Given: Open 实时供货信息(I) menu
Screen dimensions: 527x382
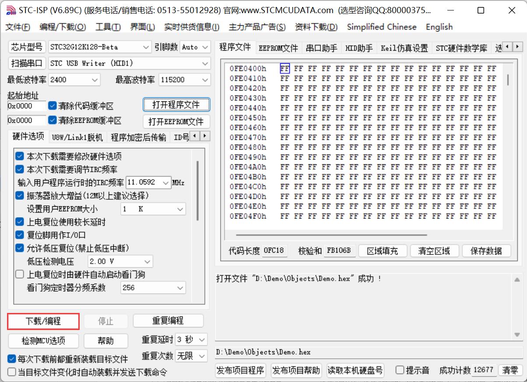Looking at the screenshot, I should point(192,27).
